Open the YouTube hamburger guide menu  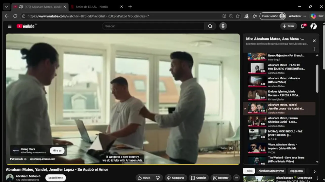point(10,26)
